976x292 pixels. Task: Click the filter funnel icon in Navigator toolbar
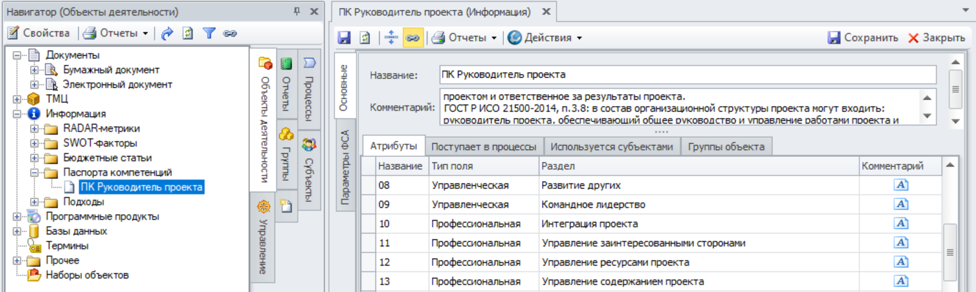tap(209, 34)
